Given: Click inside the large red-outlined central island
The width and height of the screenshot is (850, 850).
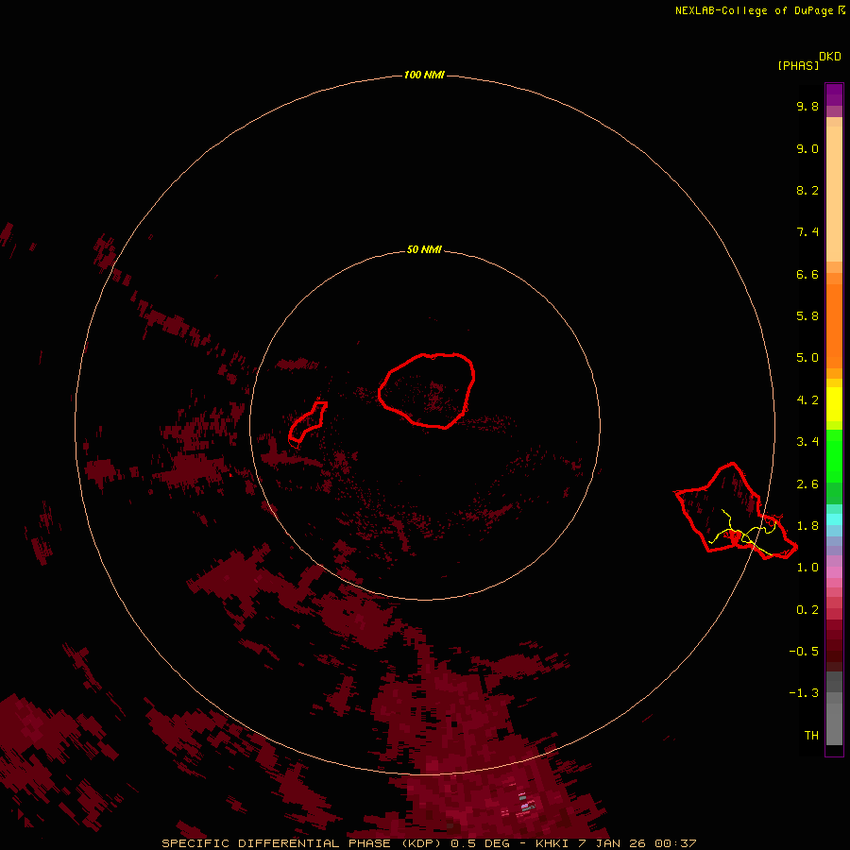Looking at the screenshot, I should pos(427,390).
